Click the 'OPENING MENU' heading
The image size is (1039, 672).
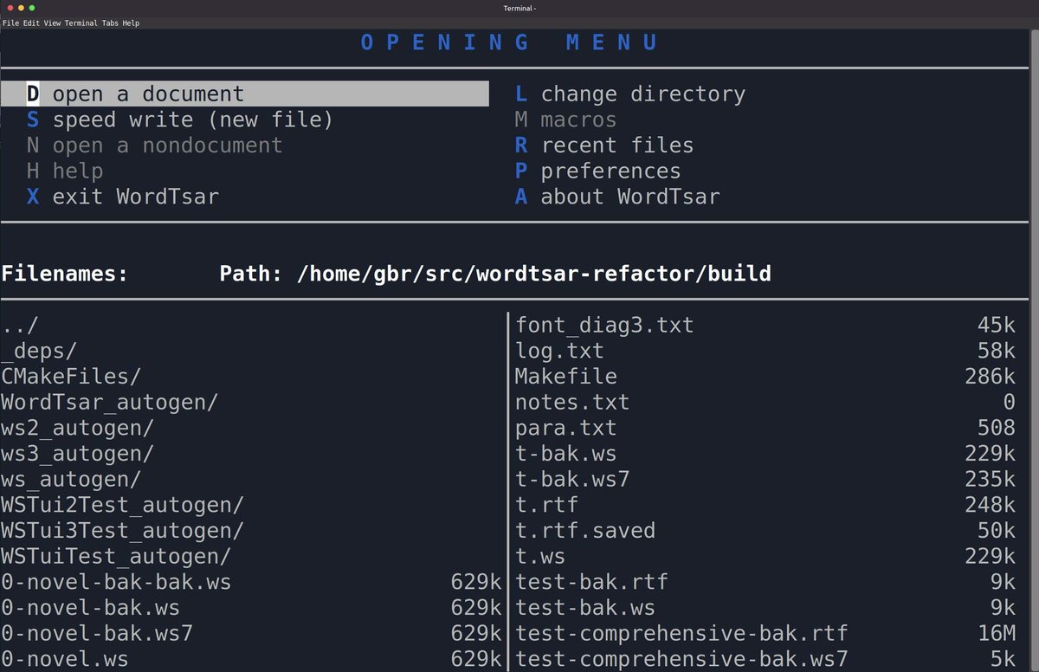coord(511,42)
